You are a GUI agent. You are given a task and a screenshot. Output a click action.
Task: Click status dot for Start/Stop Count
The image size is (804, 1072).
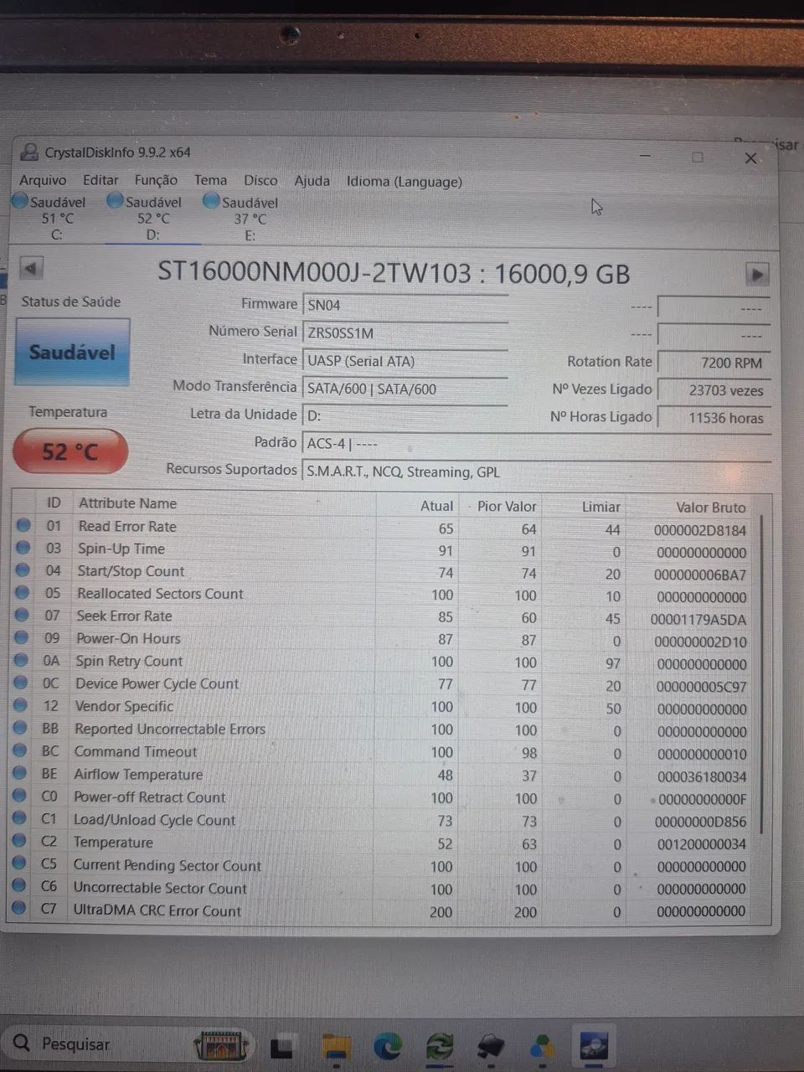click(23, 570)
